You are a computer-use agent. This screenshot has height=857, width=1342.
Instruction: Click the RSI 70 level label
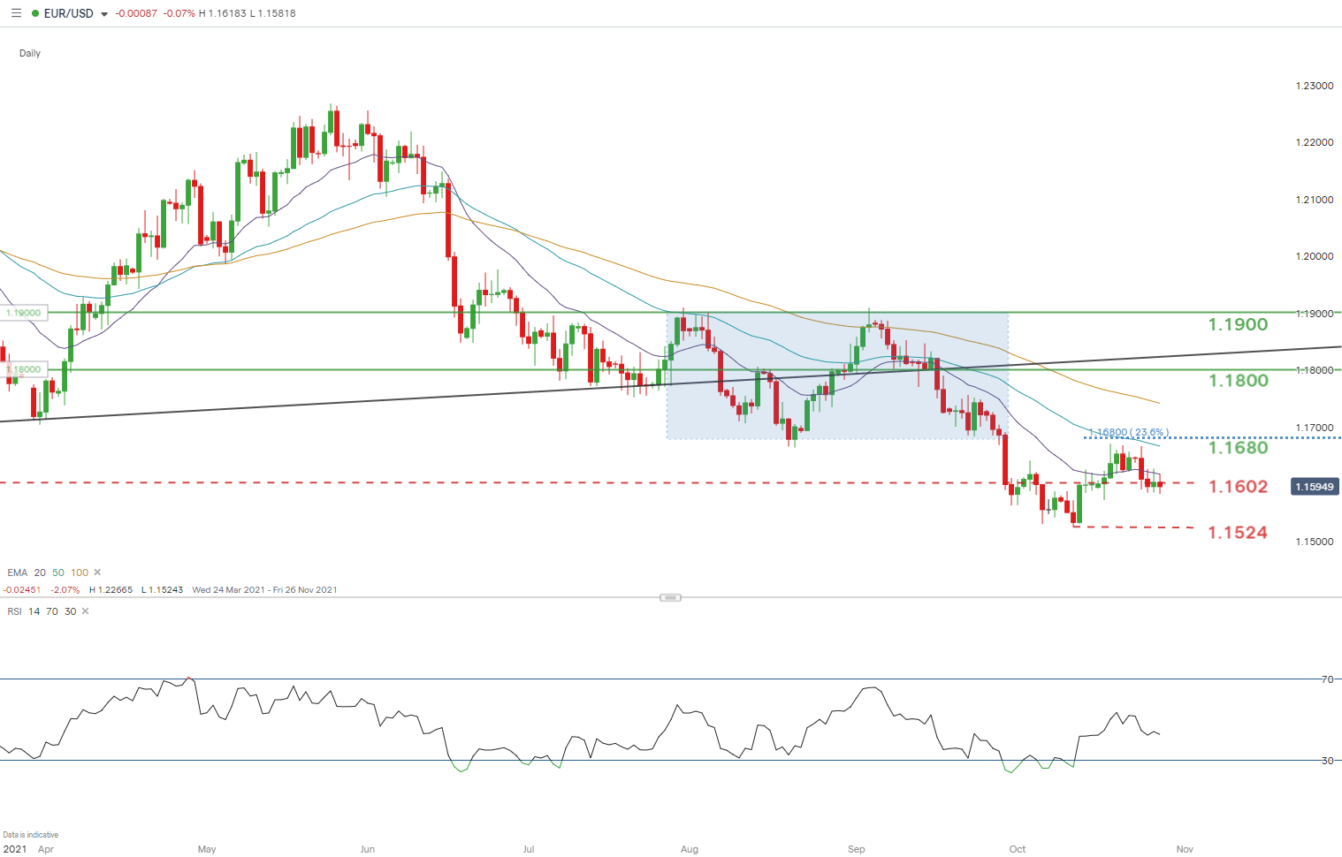point(1327,679)
